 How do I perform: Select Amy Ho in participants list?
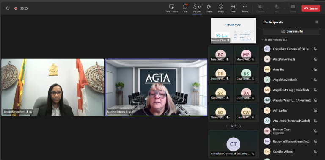click(292, 69)
